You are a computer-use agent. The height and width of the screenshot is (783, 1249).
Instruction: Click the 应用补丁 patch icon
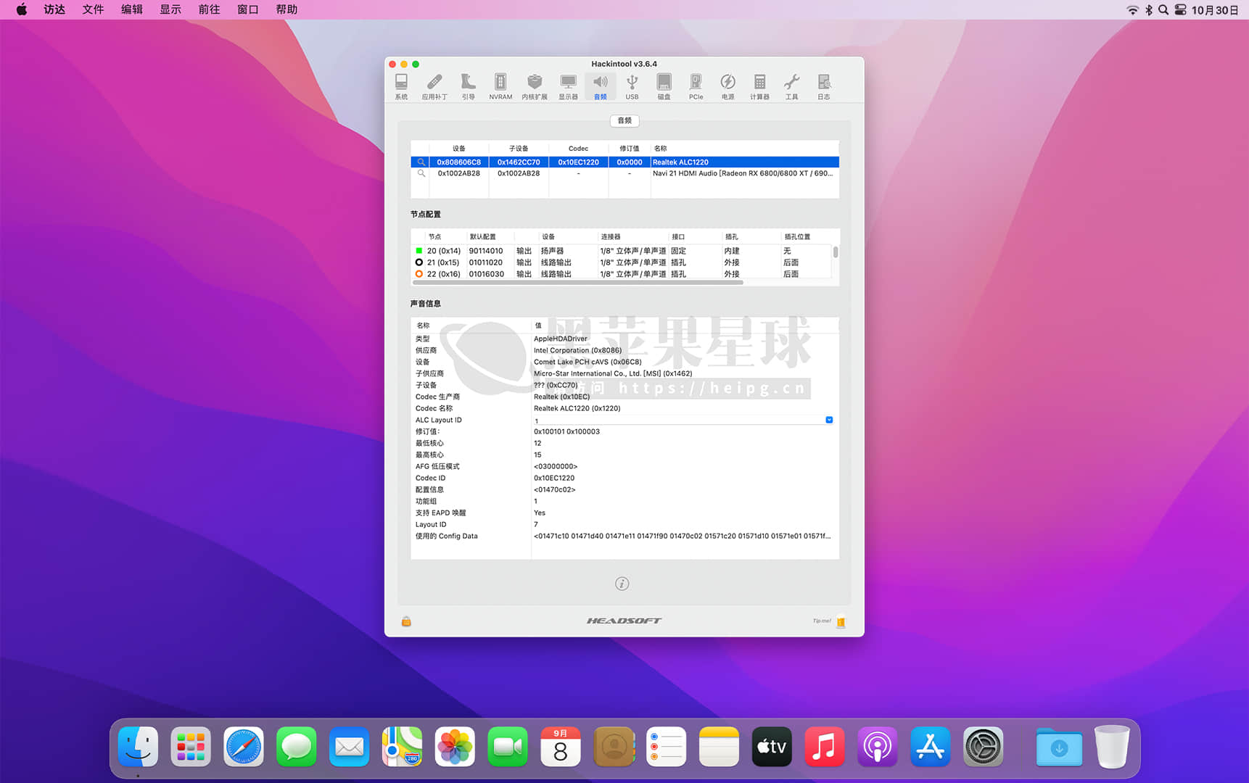tap(434, 86)
